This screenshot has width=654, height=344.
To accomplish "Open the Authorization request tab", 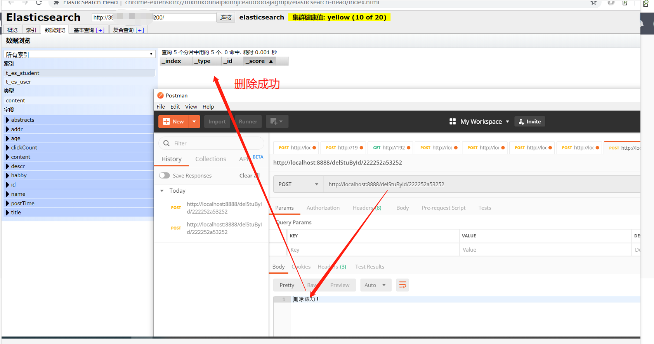I will (x=323, y=208).
